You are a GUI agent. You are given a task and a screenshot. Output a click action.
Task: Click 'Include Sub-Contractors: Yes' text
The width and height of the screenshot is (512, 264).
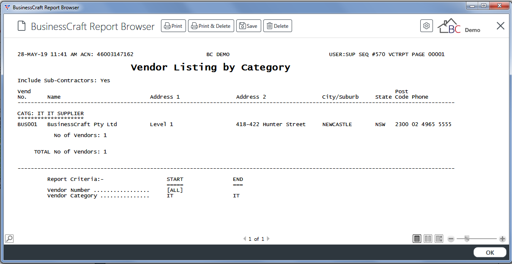(64, 81)
